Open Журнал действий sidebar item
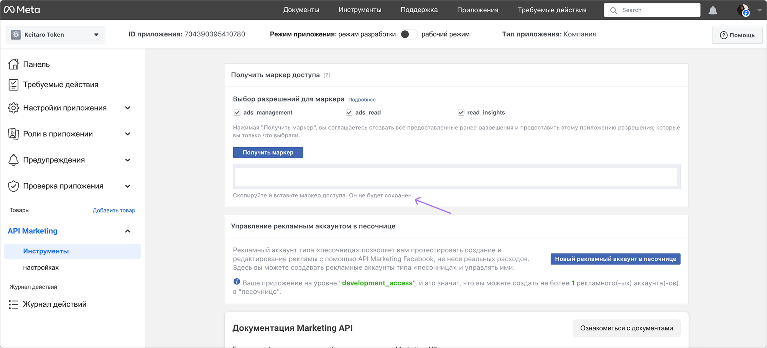The image size is (767, 348). coord(55,304)
